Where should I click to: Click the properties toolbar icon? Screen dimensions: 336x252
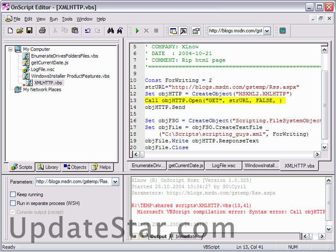[x=196, y=31]
